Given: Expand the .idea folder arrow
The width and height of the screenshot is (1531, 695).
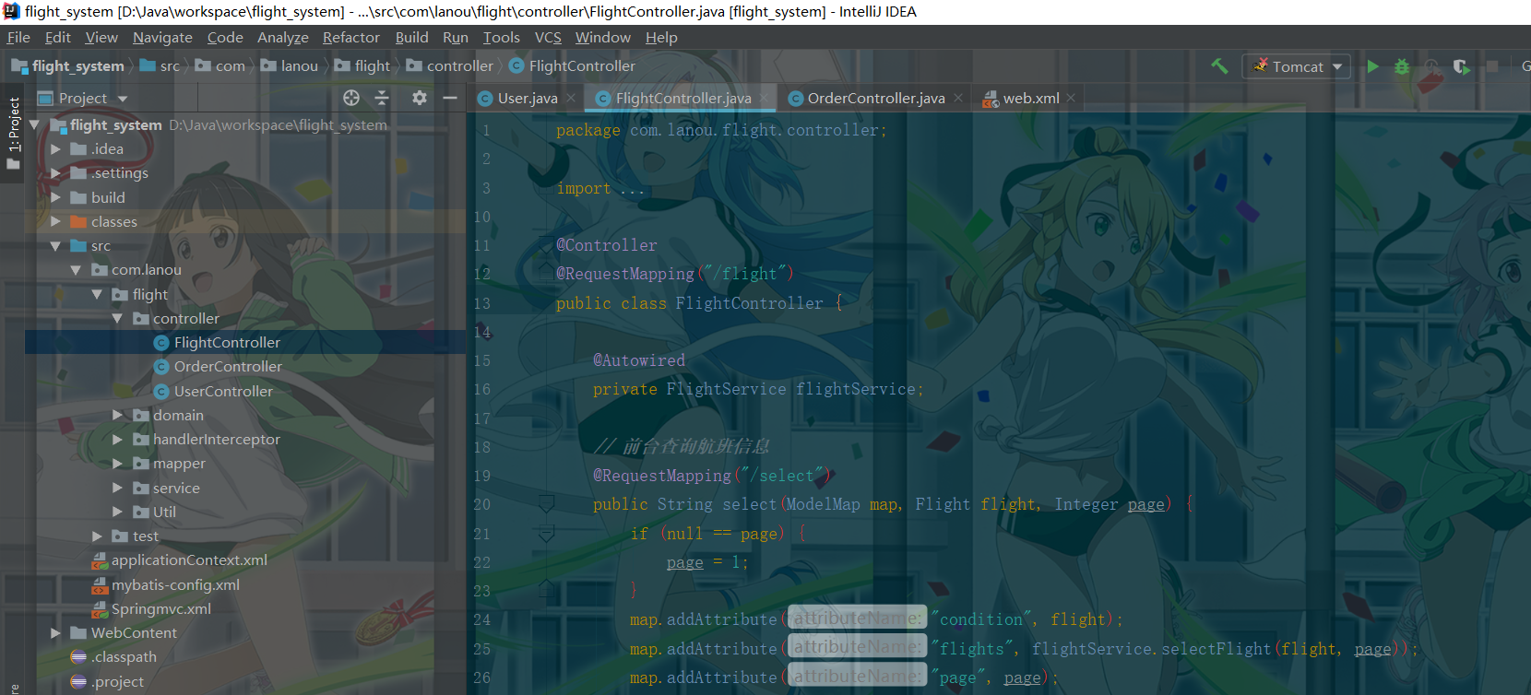Looking at the screenshot, I should (x=56, y=148).
